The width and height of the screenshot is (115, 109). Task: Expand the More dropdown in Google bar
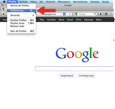tap(99, 20)
